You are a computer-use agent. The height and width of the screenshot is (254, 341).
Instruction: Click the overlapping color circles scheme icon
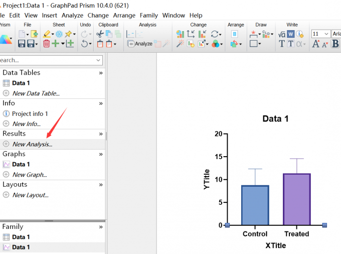[215, 44]
